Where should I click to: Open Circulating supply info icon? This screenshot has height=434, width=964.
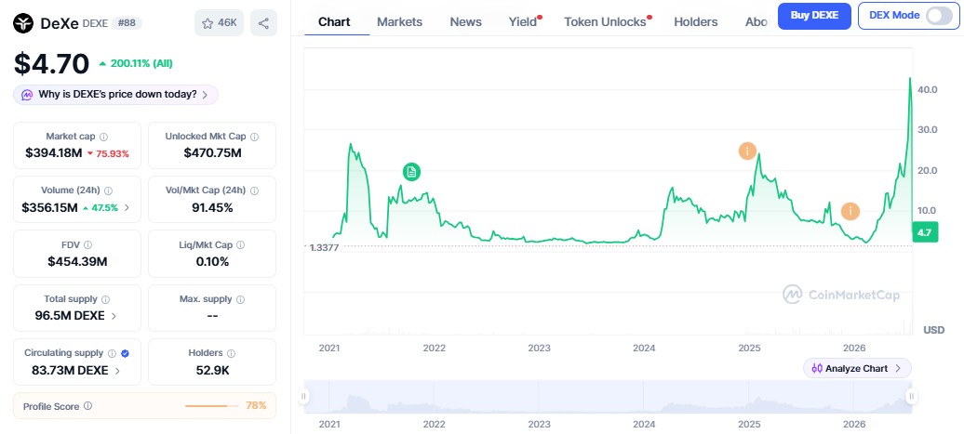point(112,353)
